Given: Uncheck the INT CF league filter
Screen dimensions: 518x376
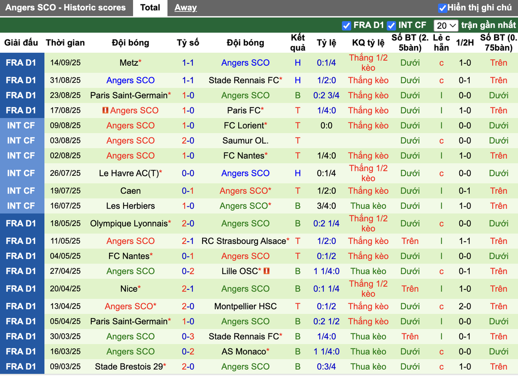Looking at the screenshot, I should tap(392, 25).
